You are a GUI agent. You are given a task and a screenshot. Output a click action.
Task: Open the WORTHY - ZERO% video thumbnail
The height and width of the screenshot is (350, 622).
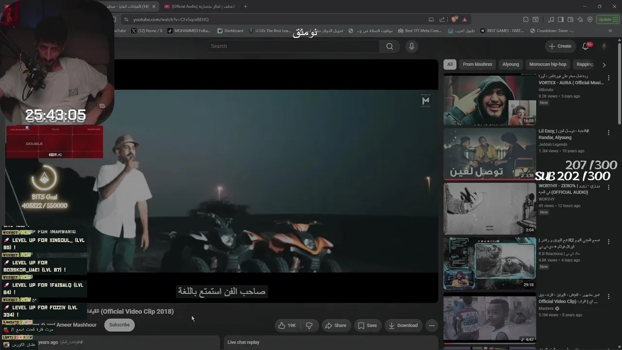[x=490, y=209]
